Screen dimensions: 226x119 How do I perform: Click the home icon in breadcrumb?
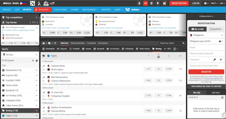pos(43,43)
